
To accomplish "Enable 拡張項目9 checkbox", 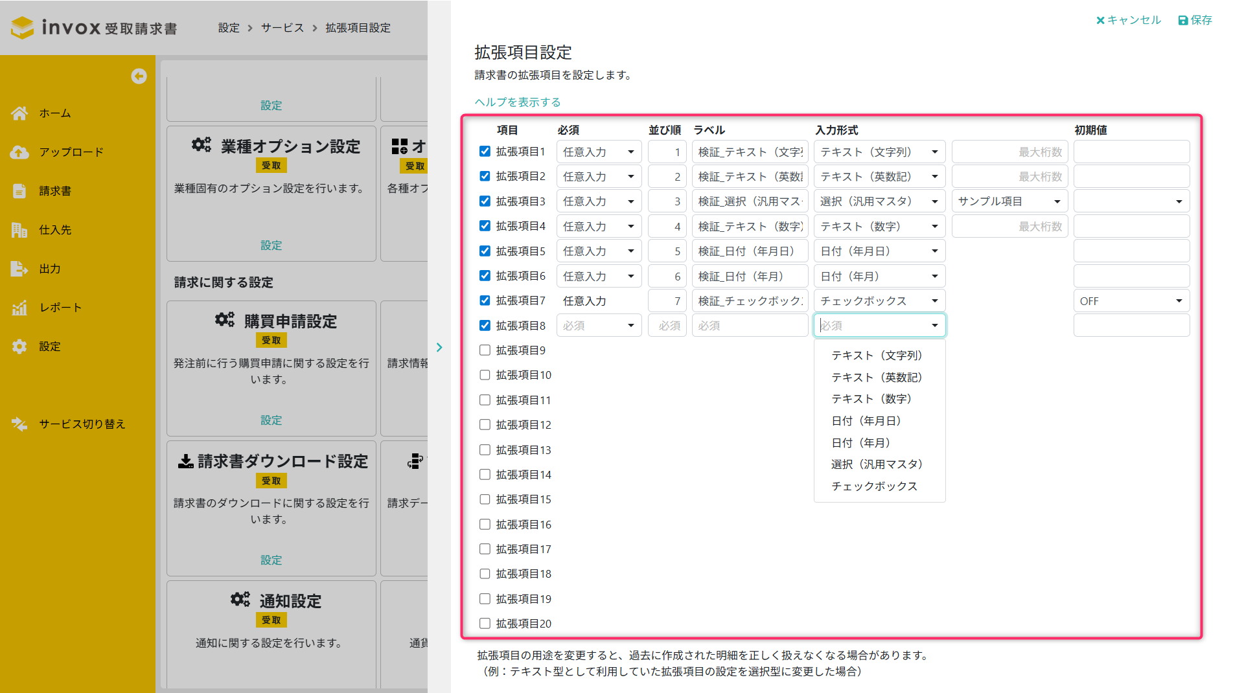I will [485, 350].
